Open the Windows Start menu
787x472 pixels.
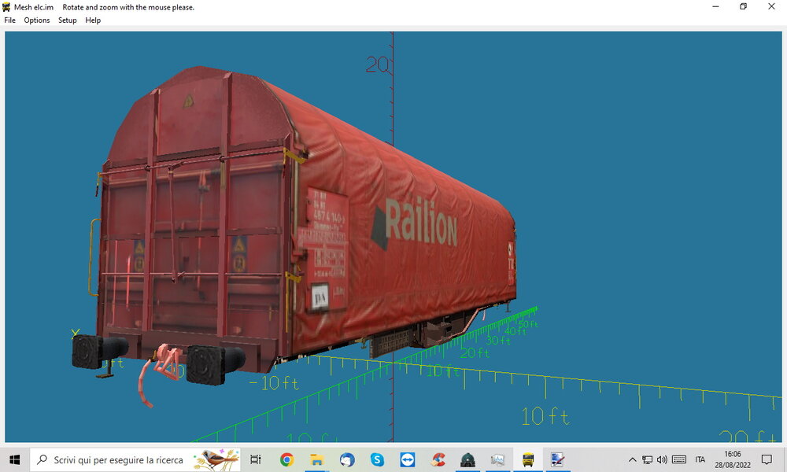click(x=14, y=459)
